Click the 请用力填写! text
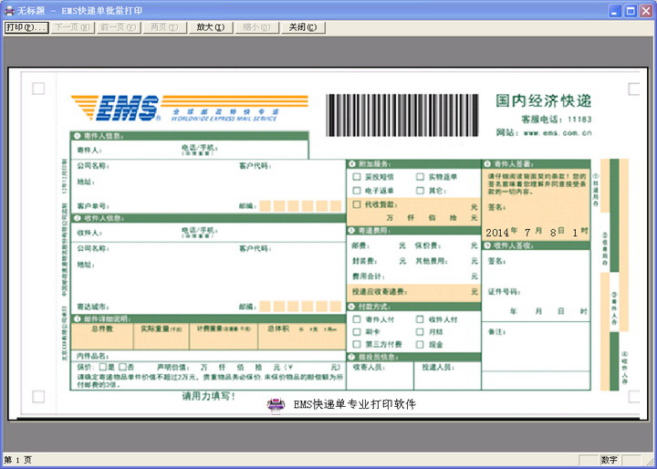This screenshot has width=657, height=469. coord(209,396)
